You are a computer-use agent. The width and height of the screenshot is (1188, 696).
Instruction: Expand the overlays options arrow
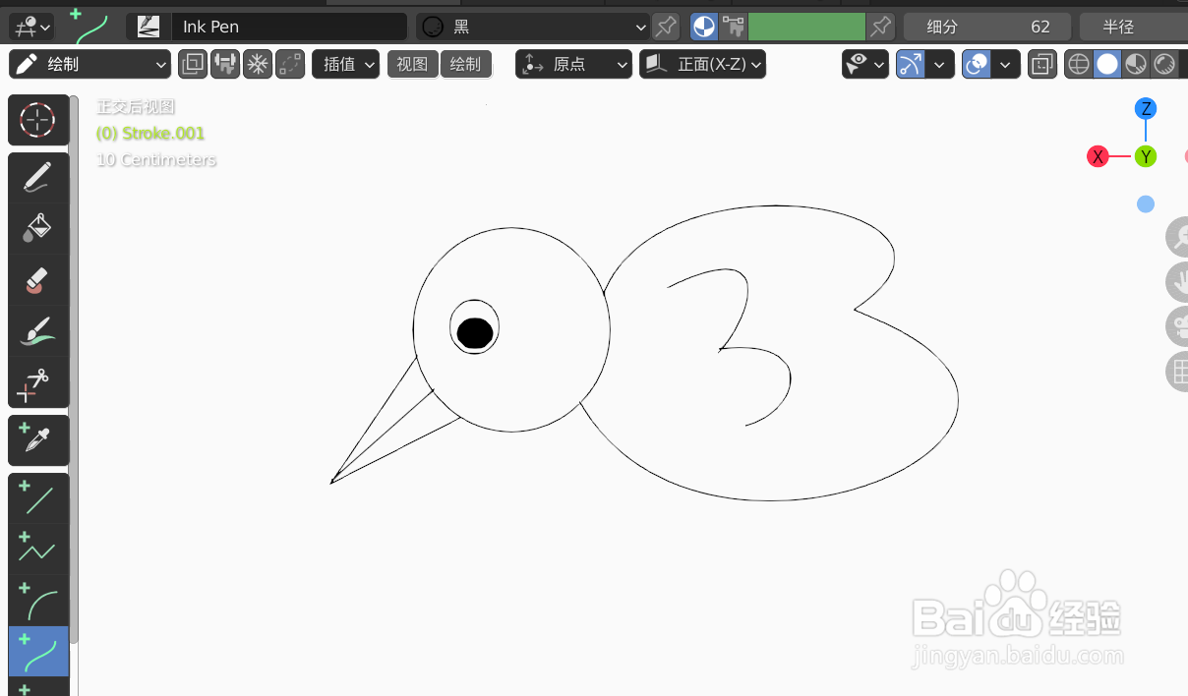point(1005,64)
